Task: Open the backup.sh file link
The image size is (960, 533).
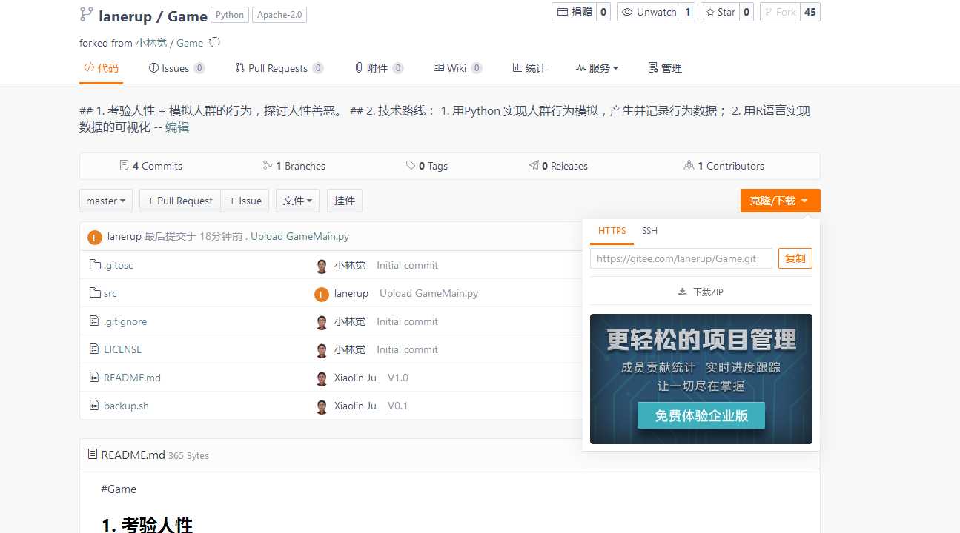Action: (x=126, y=406)
